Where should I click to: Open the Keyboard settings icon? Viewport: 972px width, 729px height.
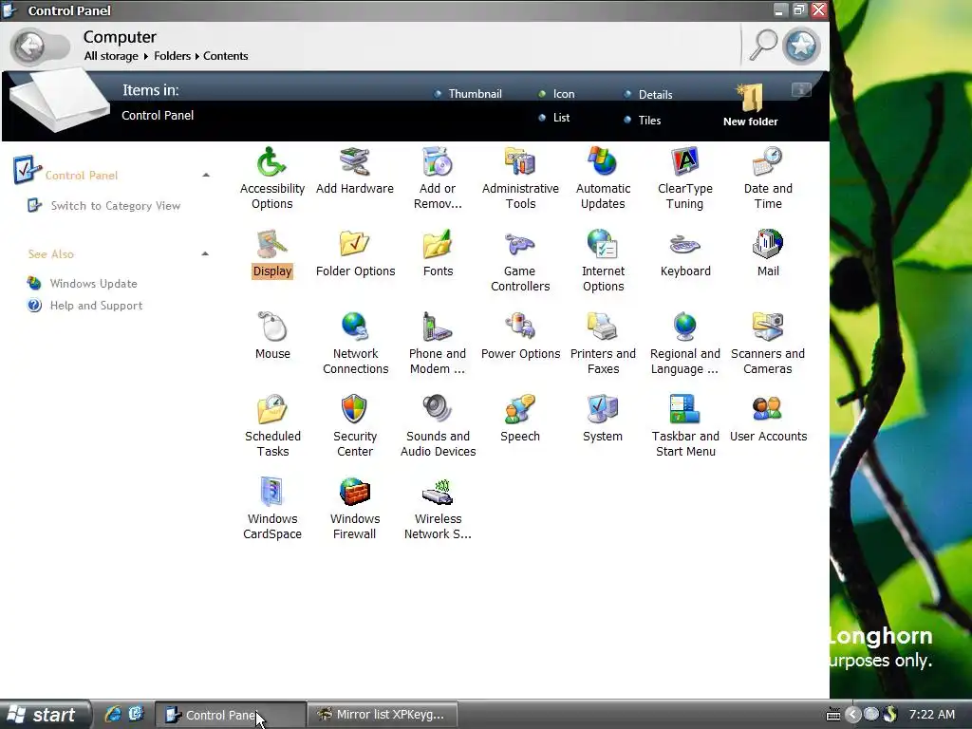tap(685, 245)
